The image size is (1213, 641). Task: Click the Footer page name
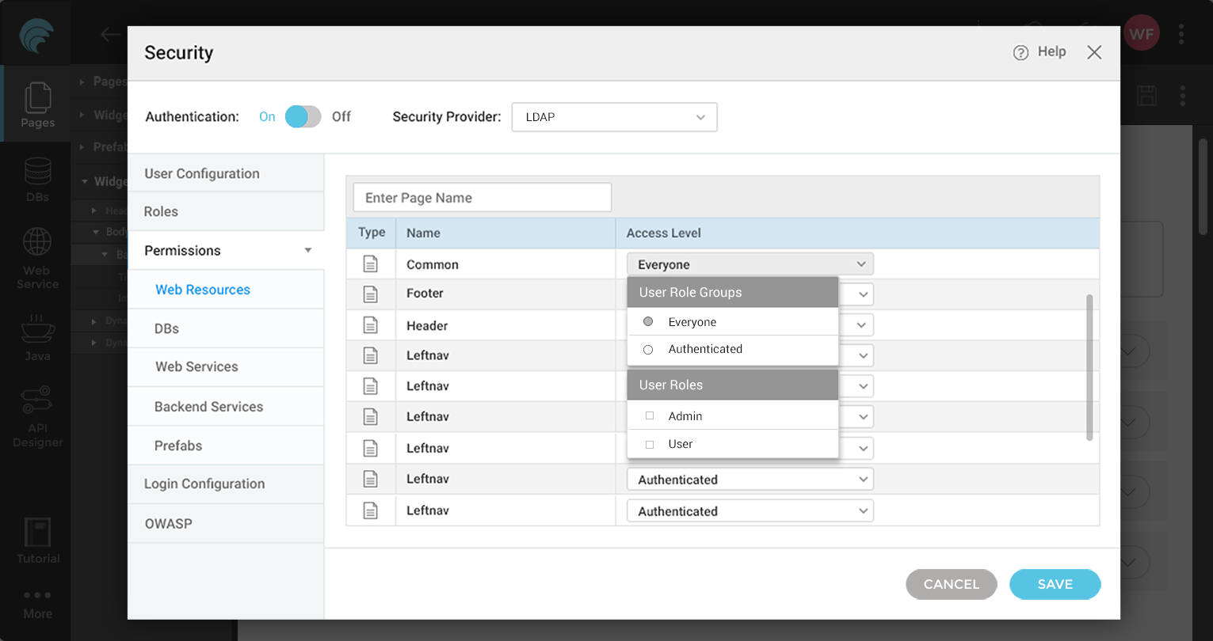pos(425,294)
